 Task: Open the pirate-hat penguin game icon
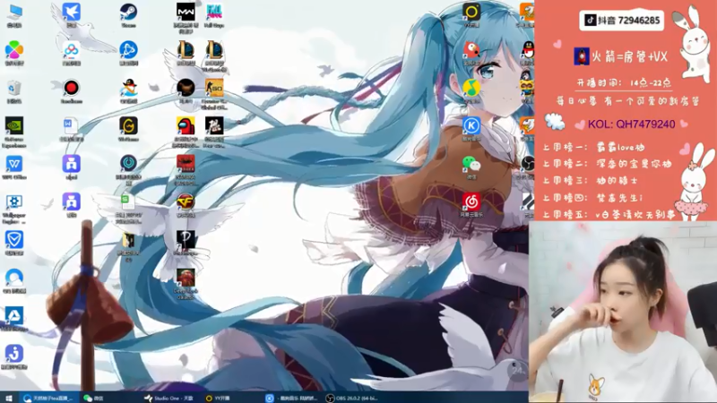click(128, 91)
